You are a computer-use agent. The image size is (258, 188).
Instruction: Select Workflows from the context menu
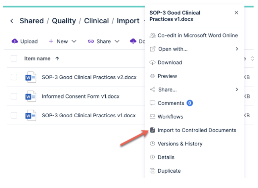click(170, 117)
